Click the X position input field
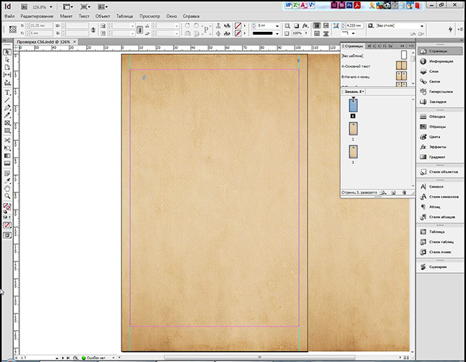The image size is (466, 362). click(x=41, y=25)
